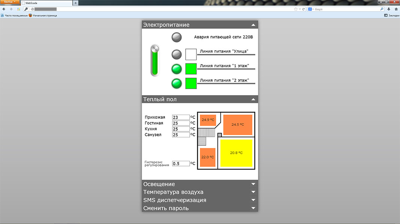Screen dimensions: 400x224
Task: Open a new tab with plus button
Action: click(x=76, y=3)
